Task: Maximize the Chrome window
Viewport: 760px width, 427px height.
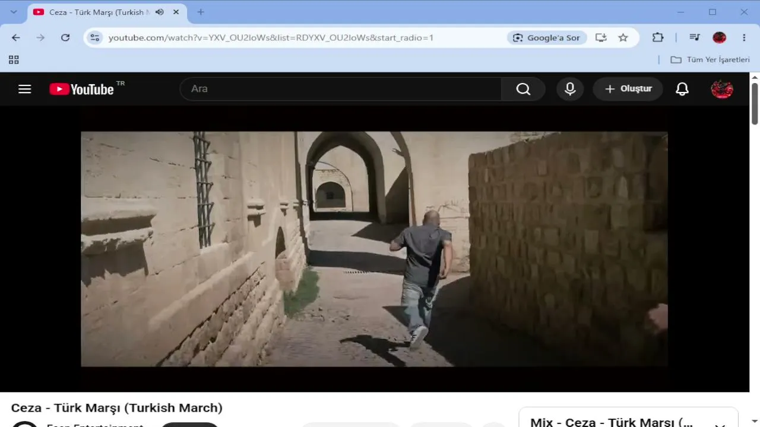Action: tap(712, 12)
